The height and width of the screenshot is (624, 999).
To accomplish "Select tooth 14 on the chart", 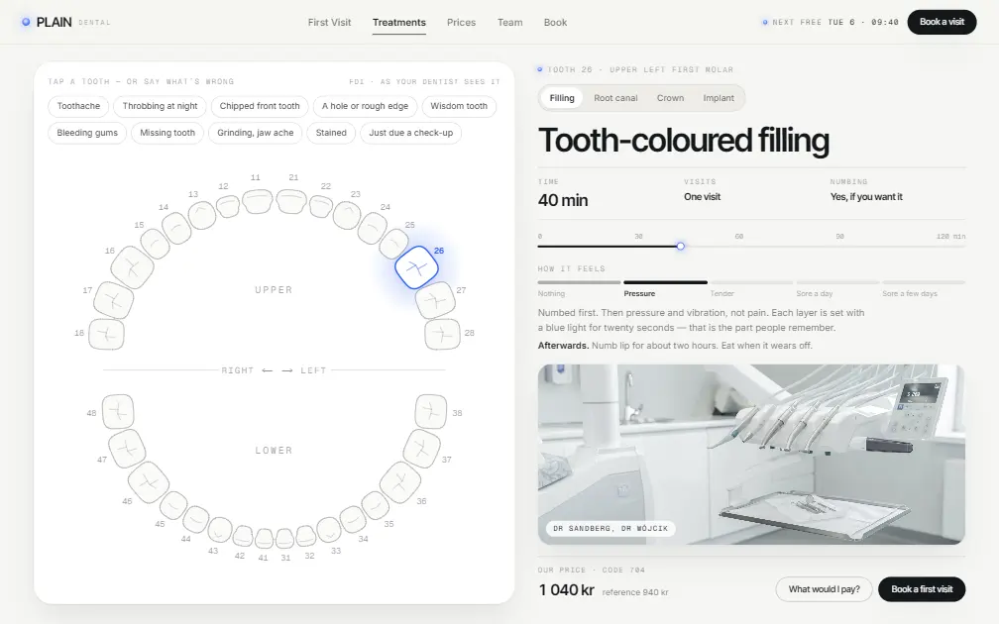I will tap(176, 228).
